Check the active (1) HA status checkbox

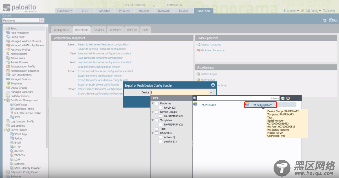click(x=160, y=137)
